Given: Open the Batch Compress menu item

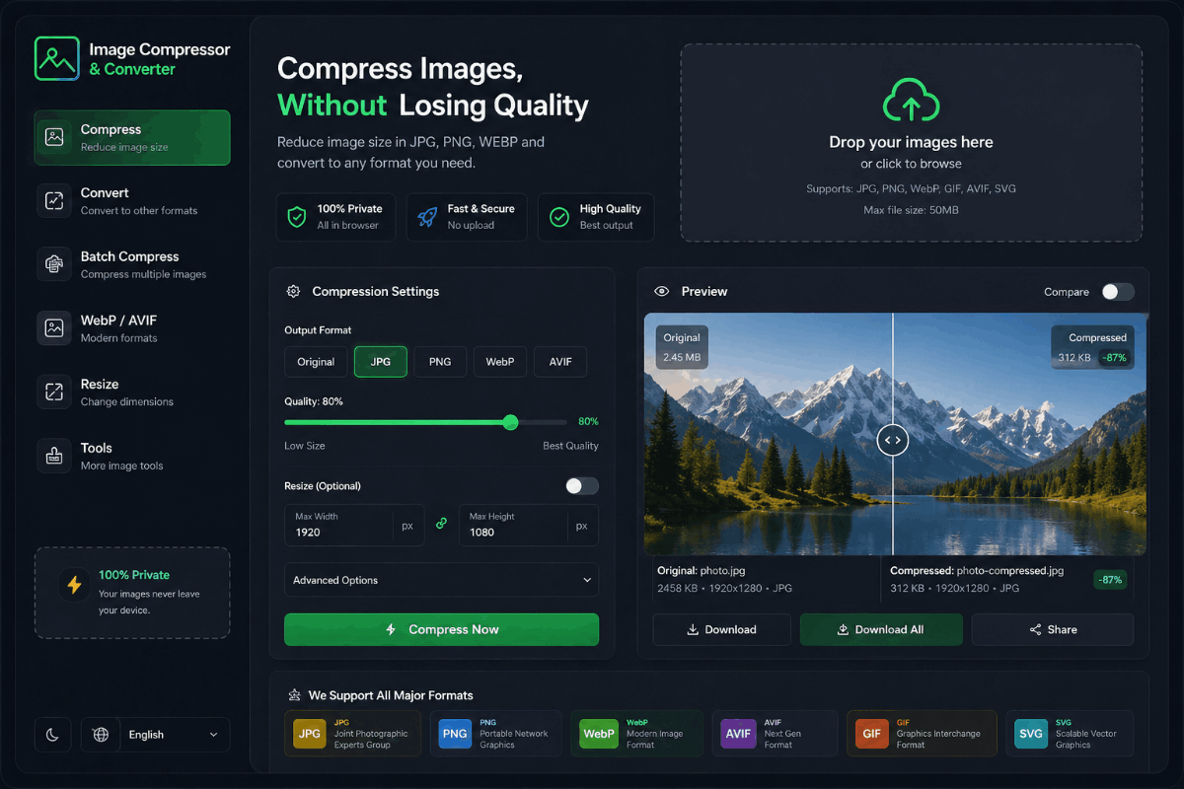Looking at the screenshot, I should [x=132, y=264].
